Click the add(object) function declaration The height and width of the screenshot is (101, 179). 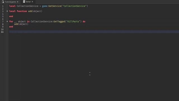(35, 11)
